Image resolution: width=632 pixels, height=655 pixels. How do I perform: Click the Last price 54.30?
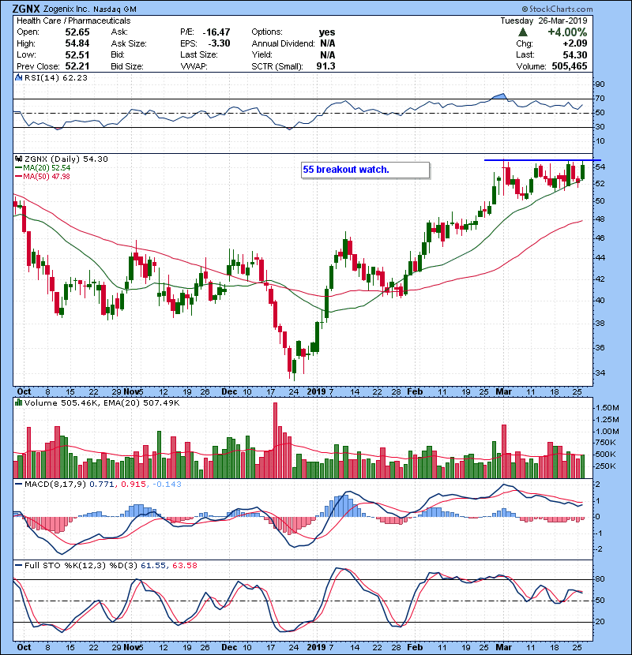click(x=574, y=54)
